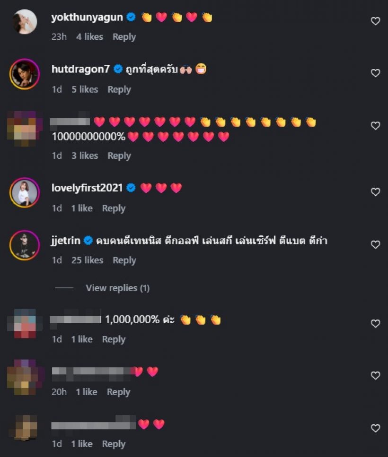Like the 10000000000% comment heart icon
This screenshot has width=388, height=457.
[375, 126]
